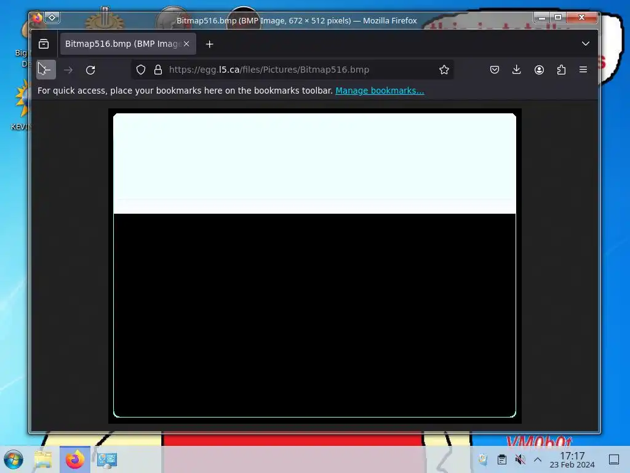
Task: Open the weather tray icon beside the clipboard
Action: [x=484, y=459]
